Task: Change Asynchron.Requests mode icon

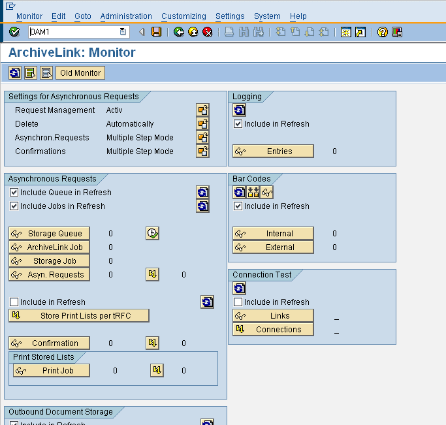Action: pos(202,137)
